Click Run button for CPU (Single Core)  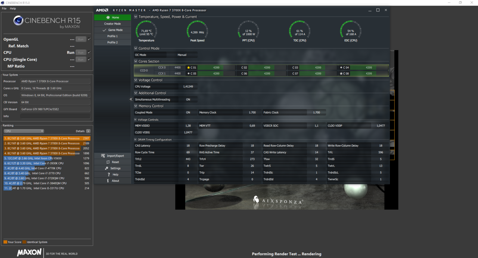coord(81,59)
